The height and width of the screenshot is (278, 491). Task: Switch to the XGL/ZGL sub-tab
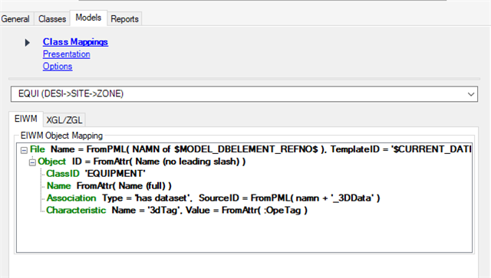64,120
